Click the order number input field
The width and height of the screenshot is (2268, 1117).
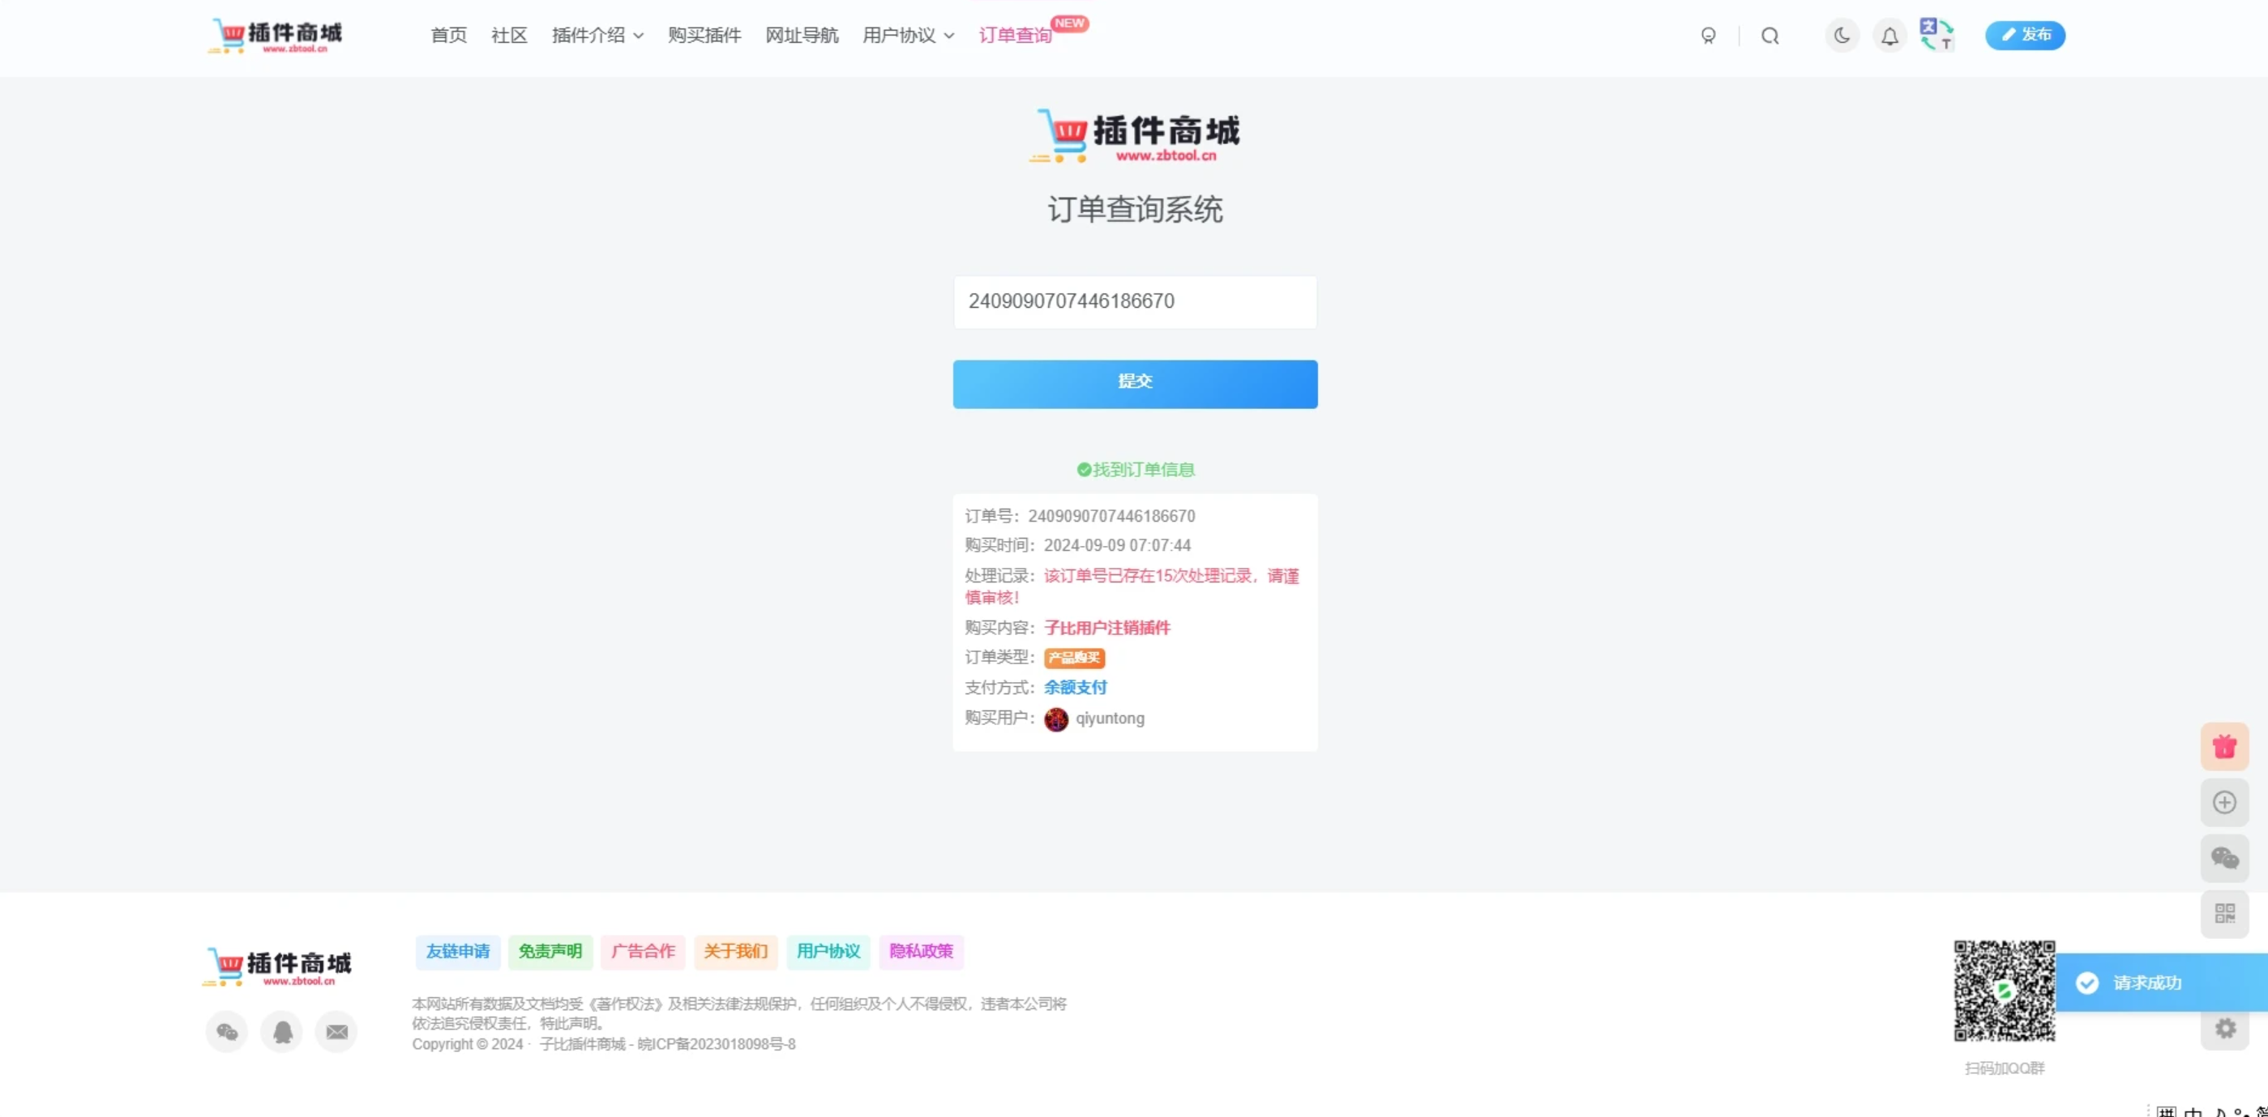point(1134,301)
